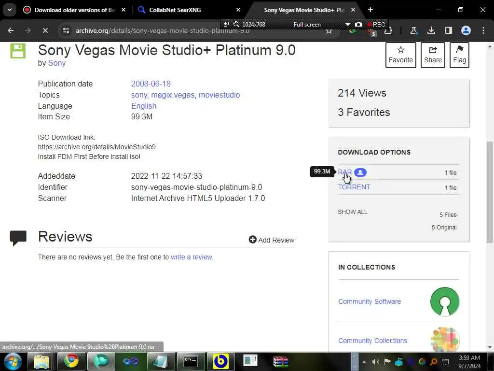Open the Bandicam taskbar icon
Viewport: 494px width, 371px height.
pos(220,361)
